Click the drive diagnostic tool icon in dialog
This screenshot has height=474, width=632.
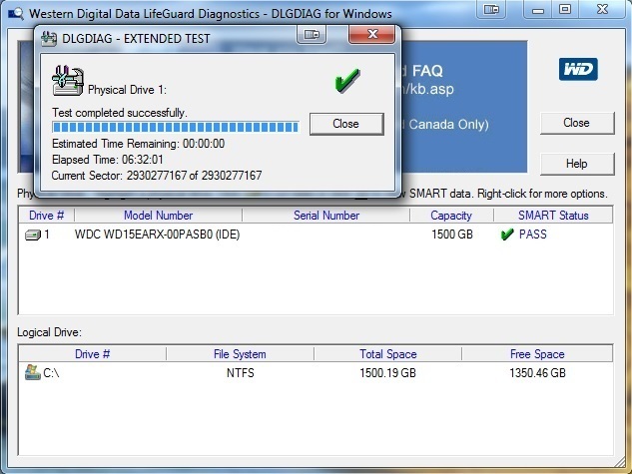[68, 81]
